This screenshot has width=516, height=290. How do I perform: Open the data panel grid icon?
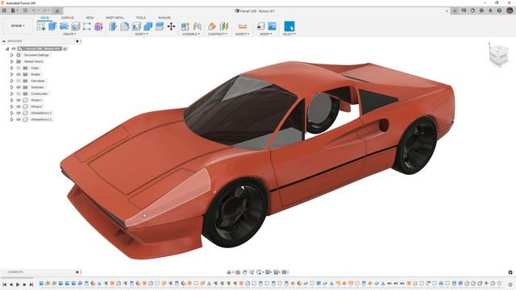[x=4, y=10]
